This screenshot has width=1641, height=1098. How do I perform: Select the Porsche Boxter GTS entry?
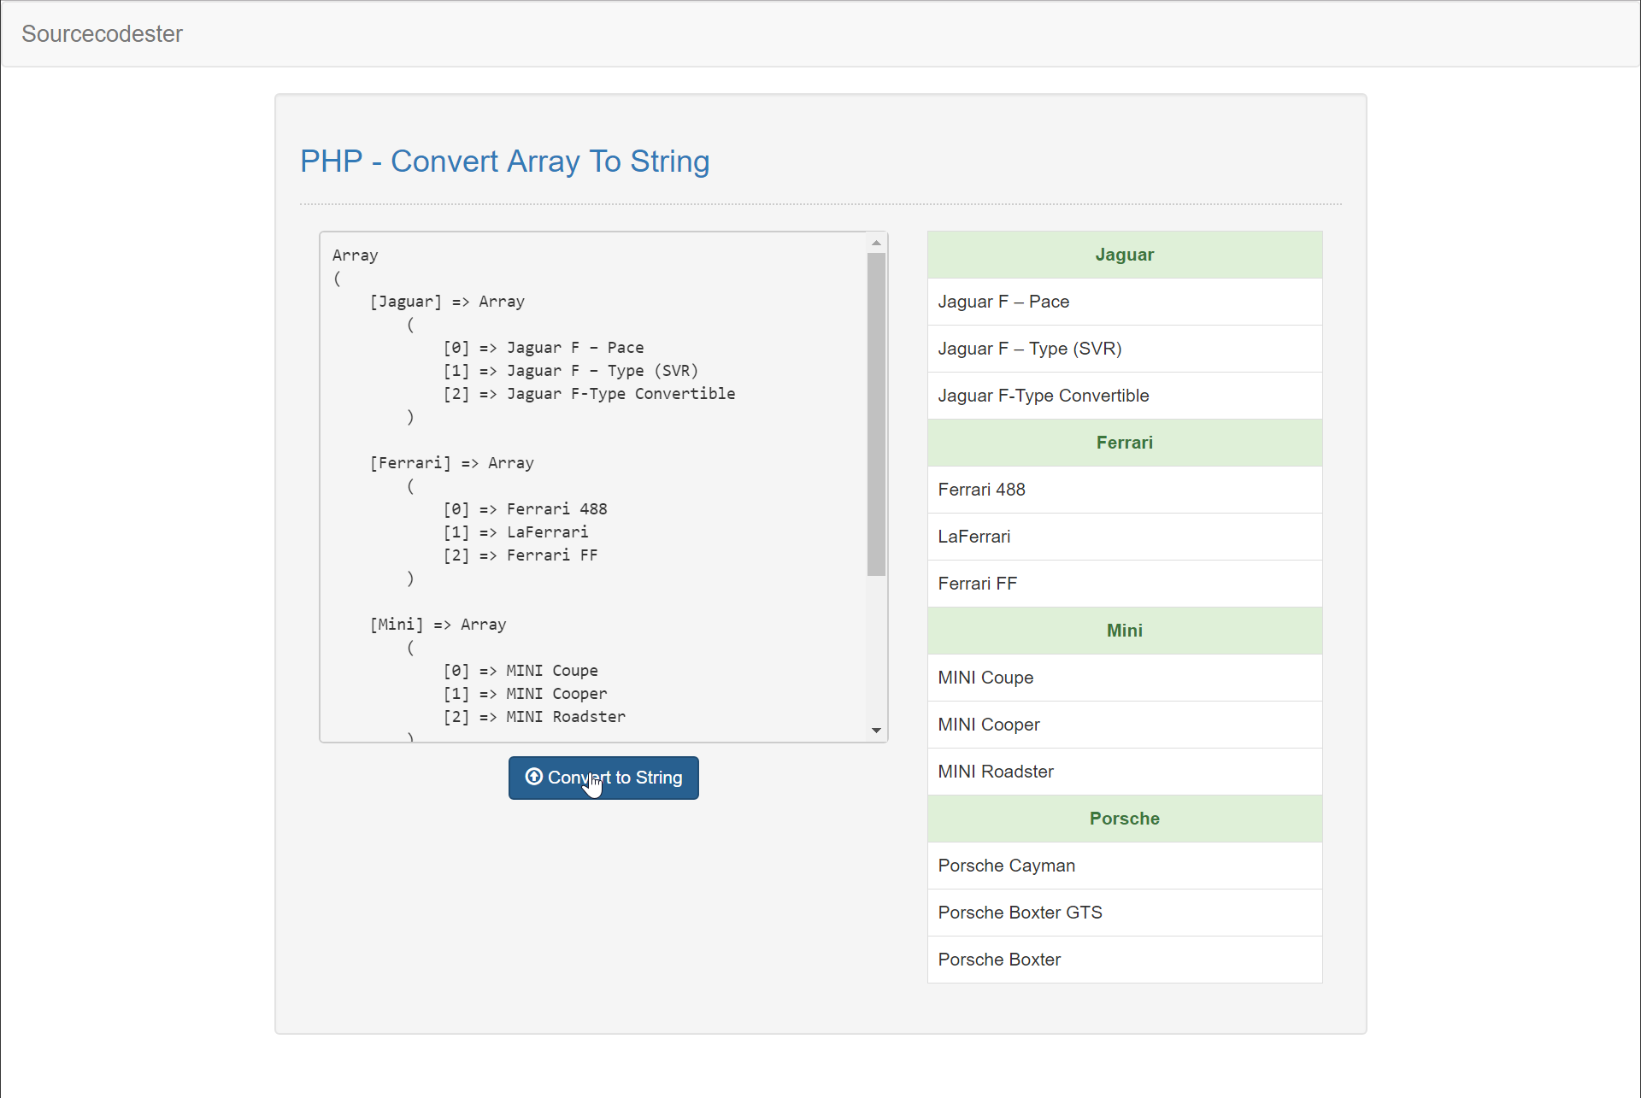[x=1124, y=913]
